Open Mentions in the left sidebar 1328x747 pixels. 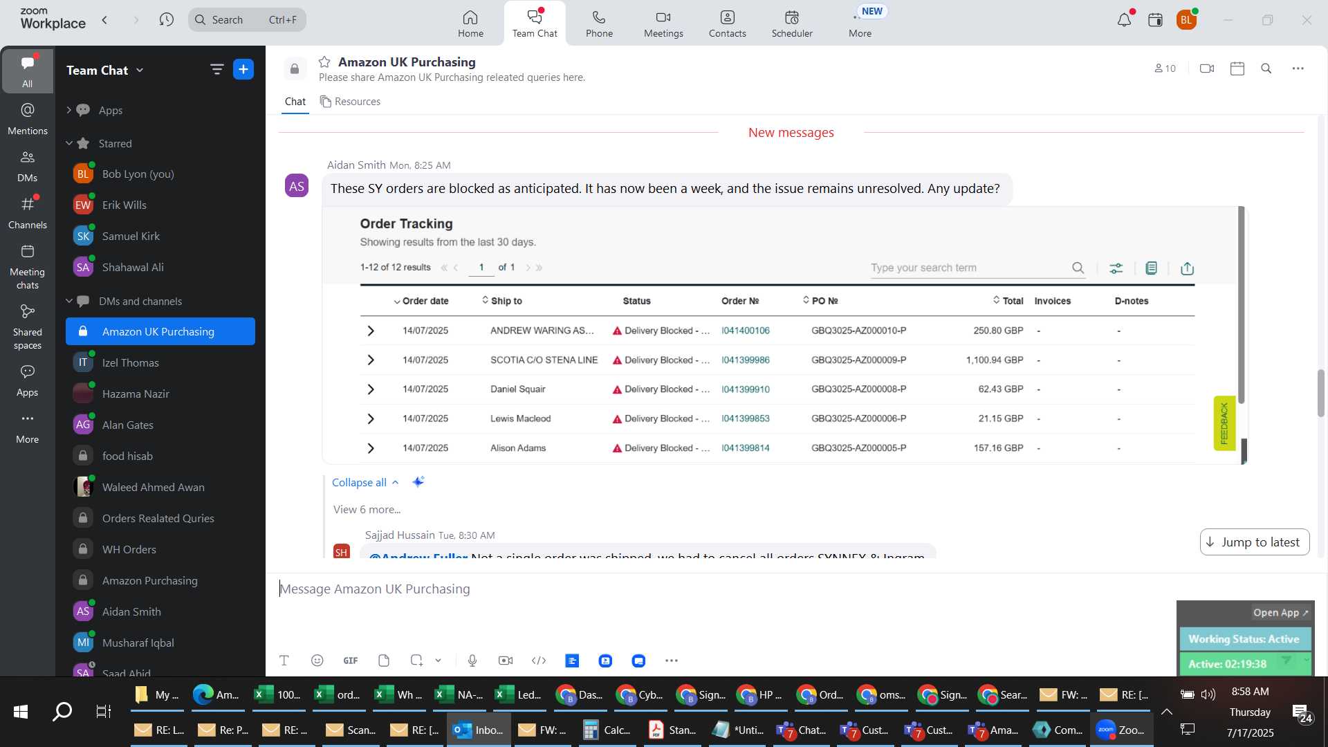28,119
